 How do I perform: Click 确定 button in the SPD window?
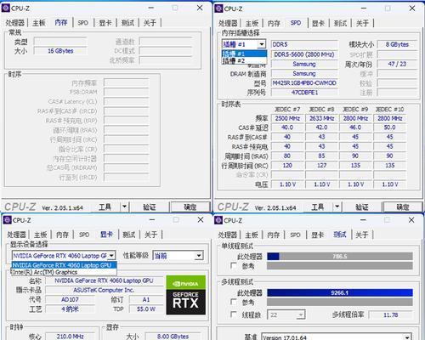tap(403, 207)
